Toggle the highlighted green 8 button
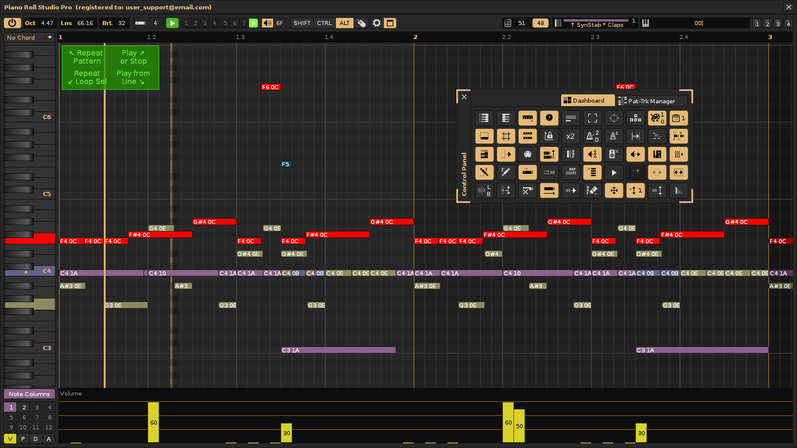This screenshot has width=797, height=448. [253, 23]
